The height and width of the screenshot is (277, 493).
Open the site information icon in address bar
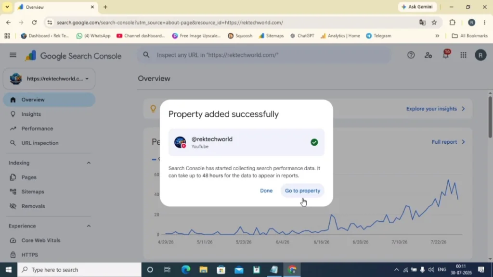[x=50, y=22]
